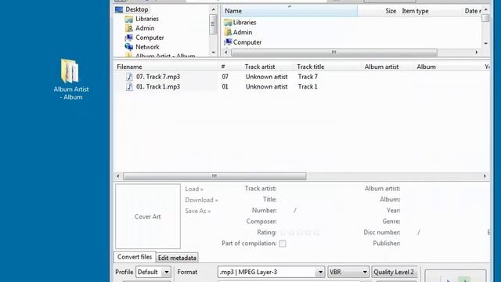The image size is (501, 282).
Task: Click the file browser horizontal scrollbar thumb
Action: tap(334, 52)
